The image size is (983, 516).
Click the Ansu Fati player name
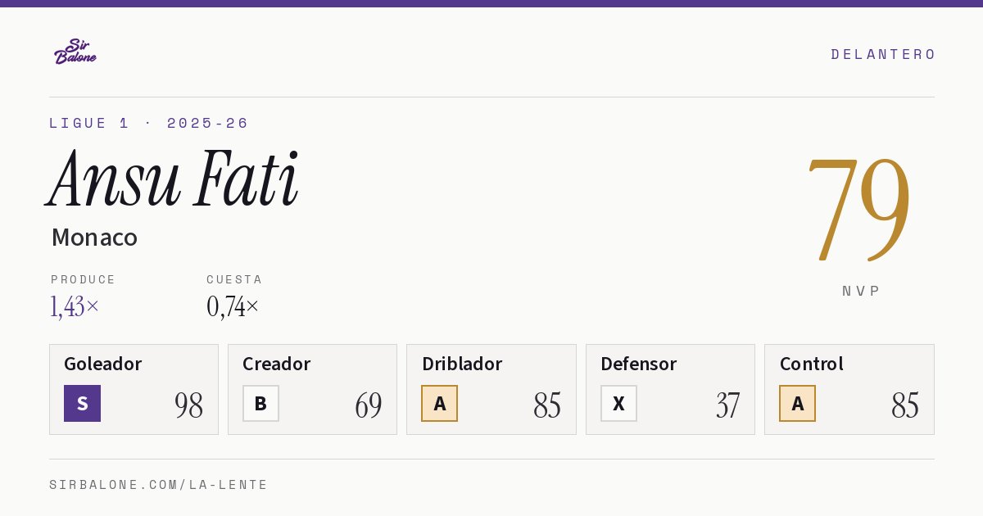tap(173, 179)
